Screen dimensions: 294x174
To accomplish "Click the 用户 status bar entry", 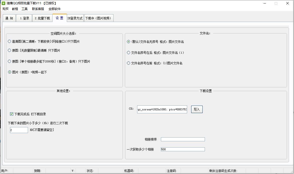I will (5, 171).
